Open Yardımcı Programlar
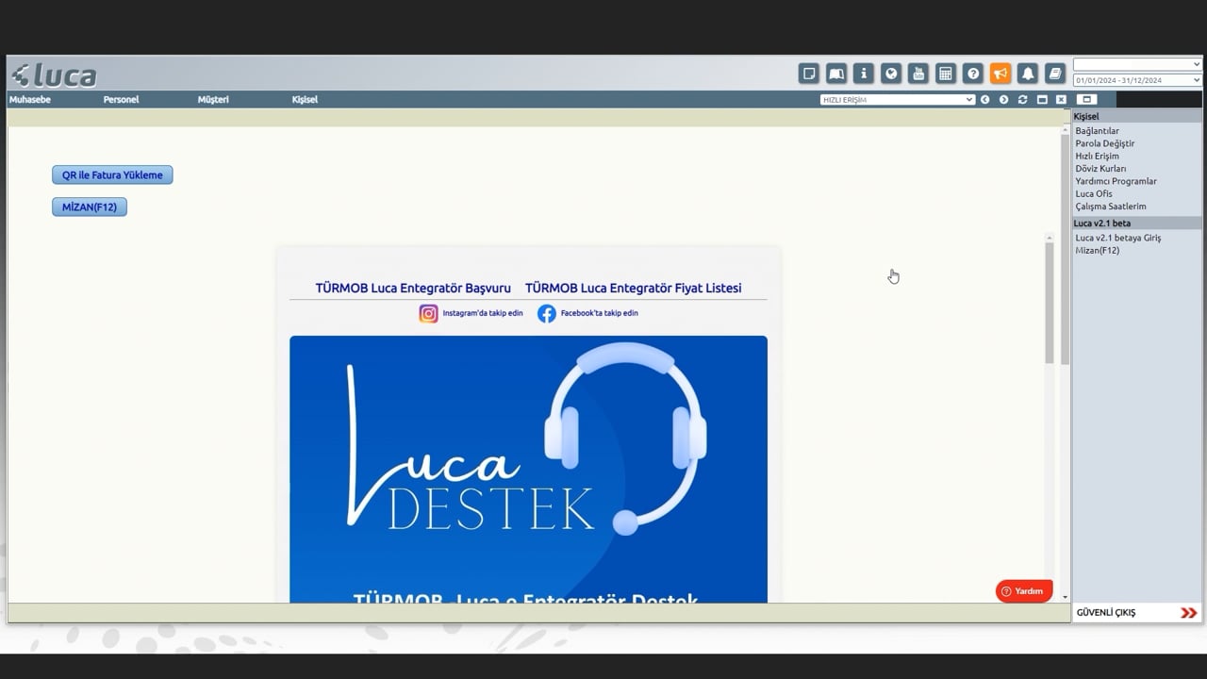This screenshot has width=1207, height=679. 1116,181
